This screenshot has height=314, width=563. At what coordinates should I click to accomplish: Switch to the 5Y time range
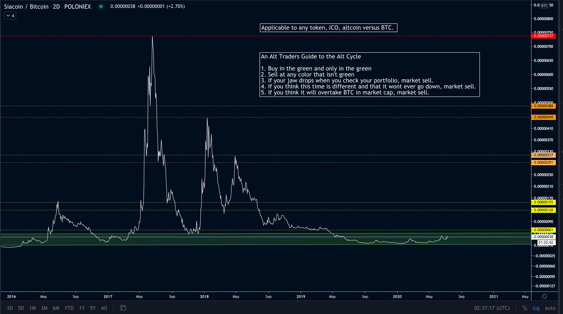[93, 308]
